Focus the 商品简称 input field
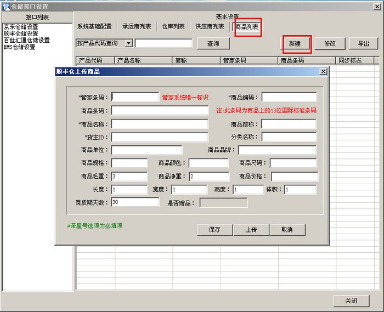The image size is (384, 312). [x=289, y=124]
